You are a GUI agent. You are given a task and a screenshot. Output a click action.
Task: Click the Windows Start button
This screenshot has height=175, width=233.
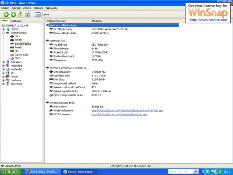[x=11, y=172]
